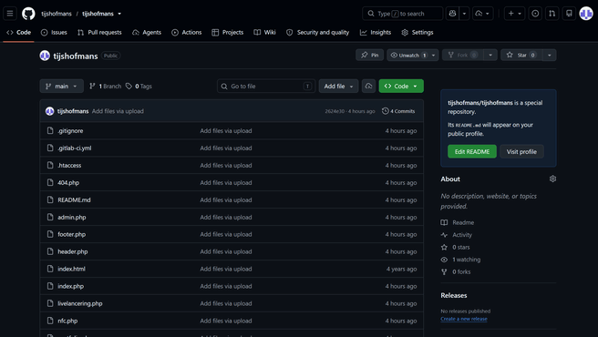Image resolution: width=598 pixels, height=337 pixels.
Task: Open the .gitlab-ci.yml file
Action: 75,148
